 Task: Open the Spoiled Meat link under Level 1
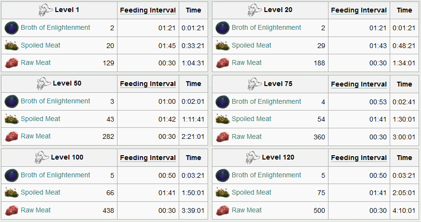pos(40,45)
